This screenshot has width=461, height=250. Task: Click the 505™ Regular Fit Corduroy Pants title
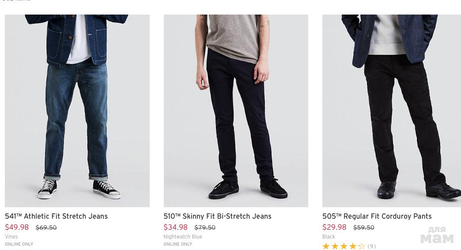click(377, 216)
